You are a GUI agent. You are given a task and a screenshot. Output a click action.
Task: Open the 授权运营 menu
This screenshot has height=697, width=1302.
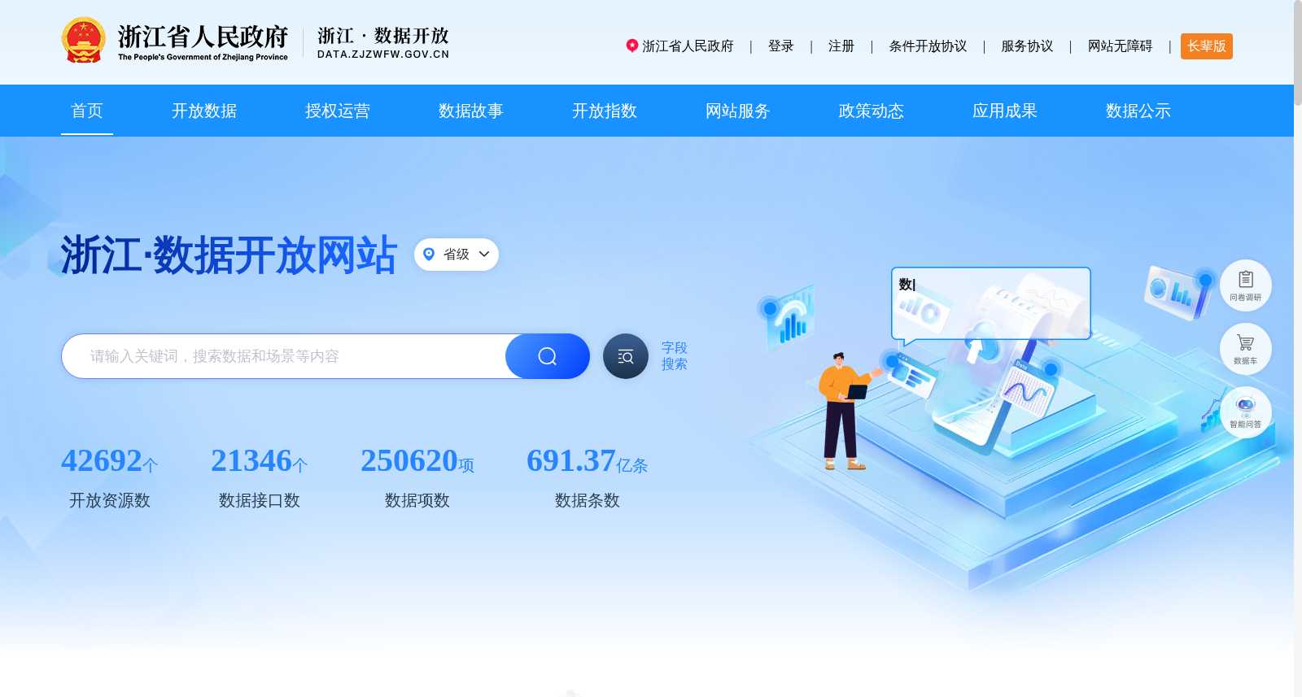pos(338,111)
